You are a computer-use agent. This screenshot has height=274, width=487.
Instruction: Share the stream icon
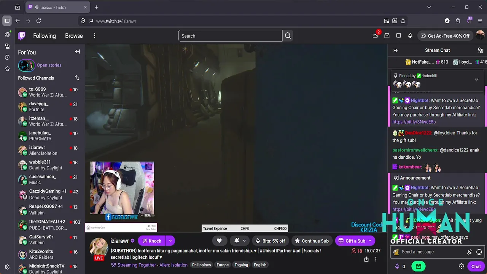366,259
